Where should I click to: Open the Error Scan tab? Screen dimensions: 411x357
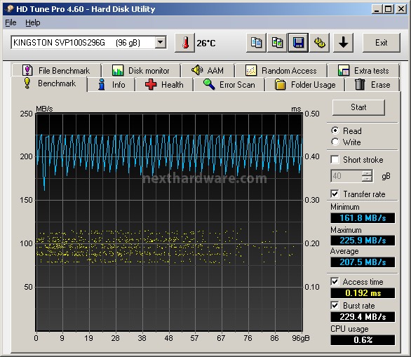pyautogui.click(x=229, y=85)
